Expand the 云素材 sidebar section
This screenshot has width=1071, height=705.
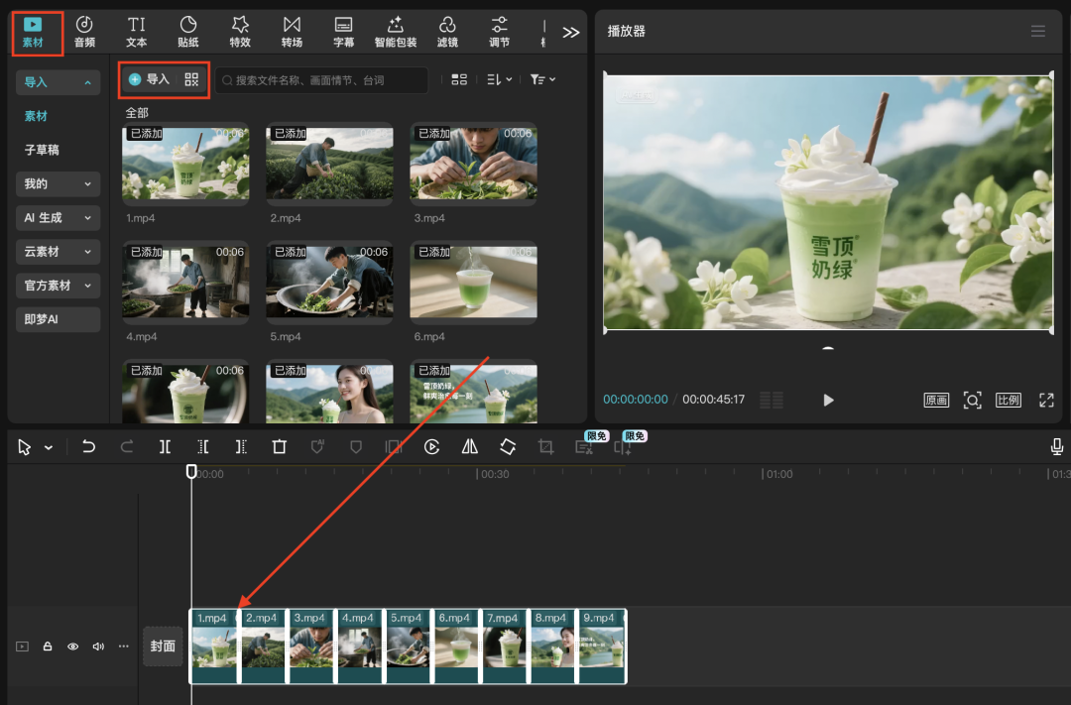pos(58,252)
